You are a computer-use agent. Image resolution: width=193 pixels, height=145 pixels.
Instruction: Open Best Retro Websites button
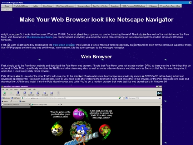click(x=100, y=6)
